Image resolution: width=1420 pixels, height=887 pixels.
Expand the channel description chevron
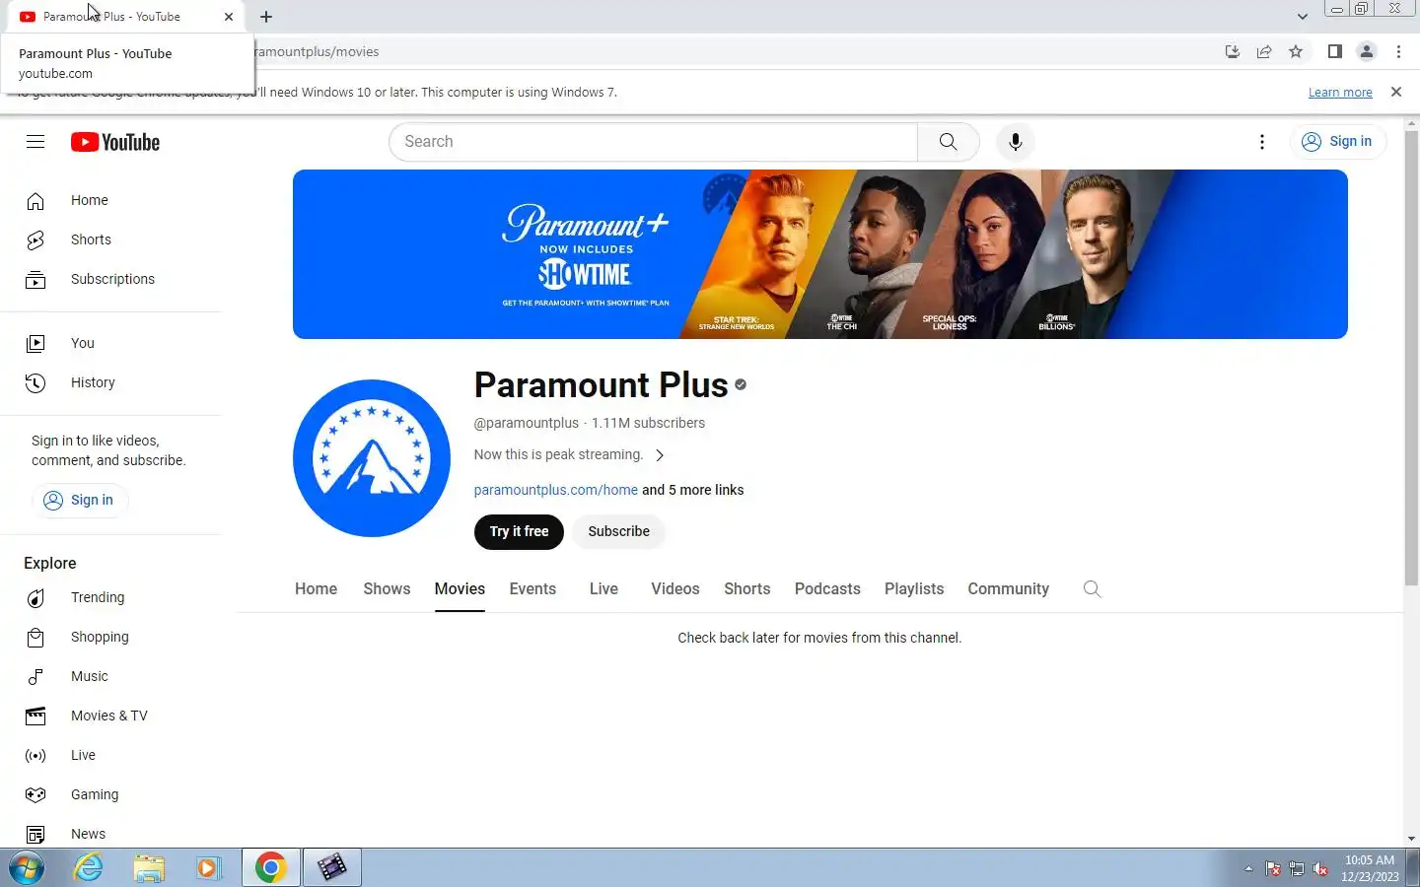click(x=660, y=455)
